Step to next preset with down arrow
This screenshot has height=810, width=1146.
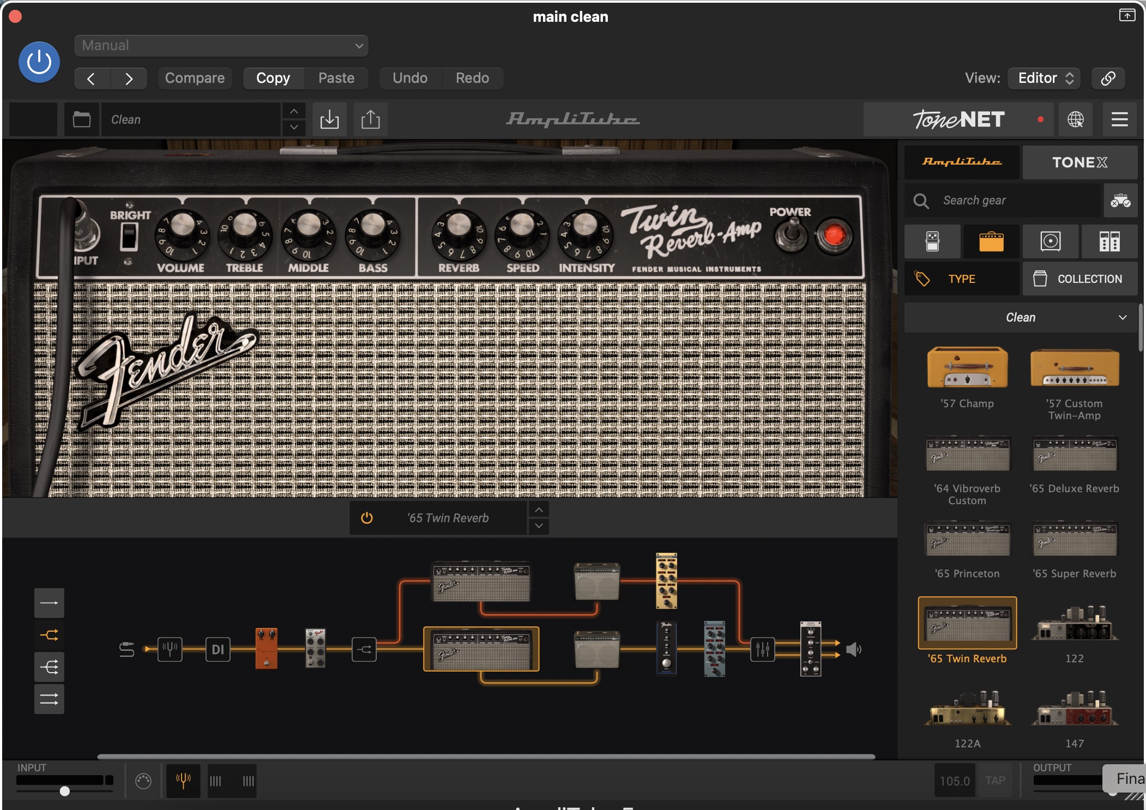coord(294,127)
